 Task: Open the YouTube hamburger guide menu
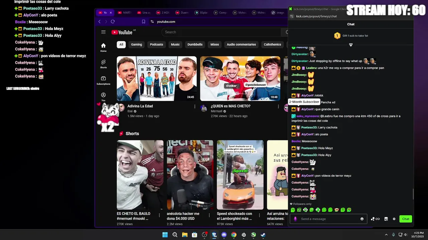103,32
